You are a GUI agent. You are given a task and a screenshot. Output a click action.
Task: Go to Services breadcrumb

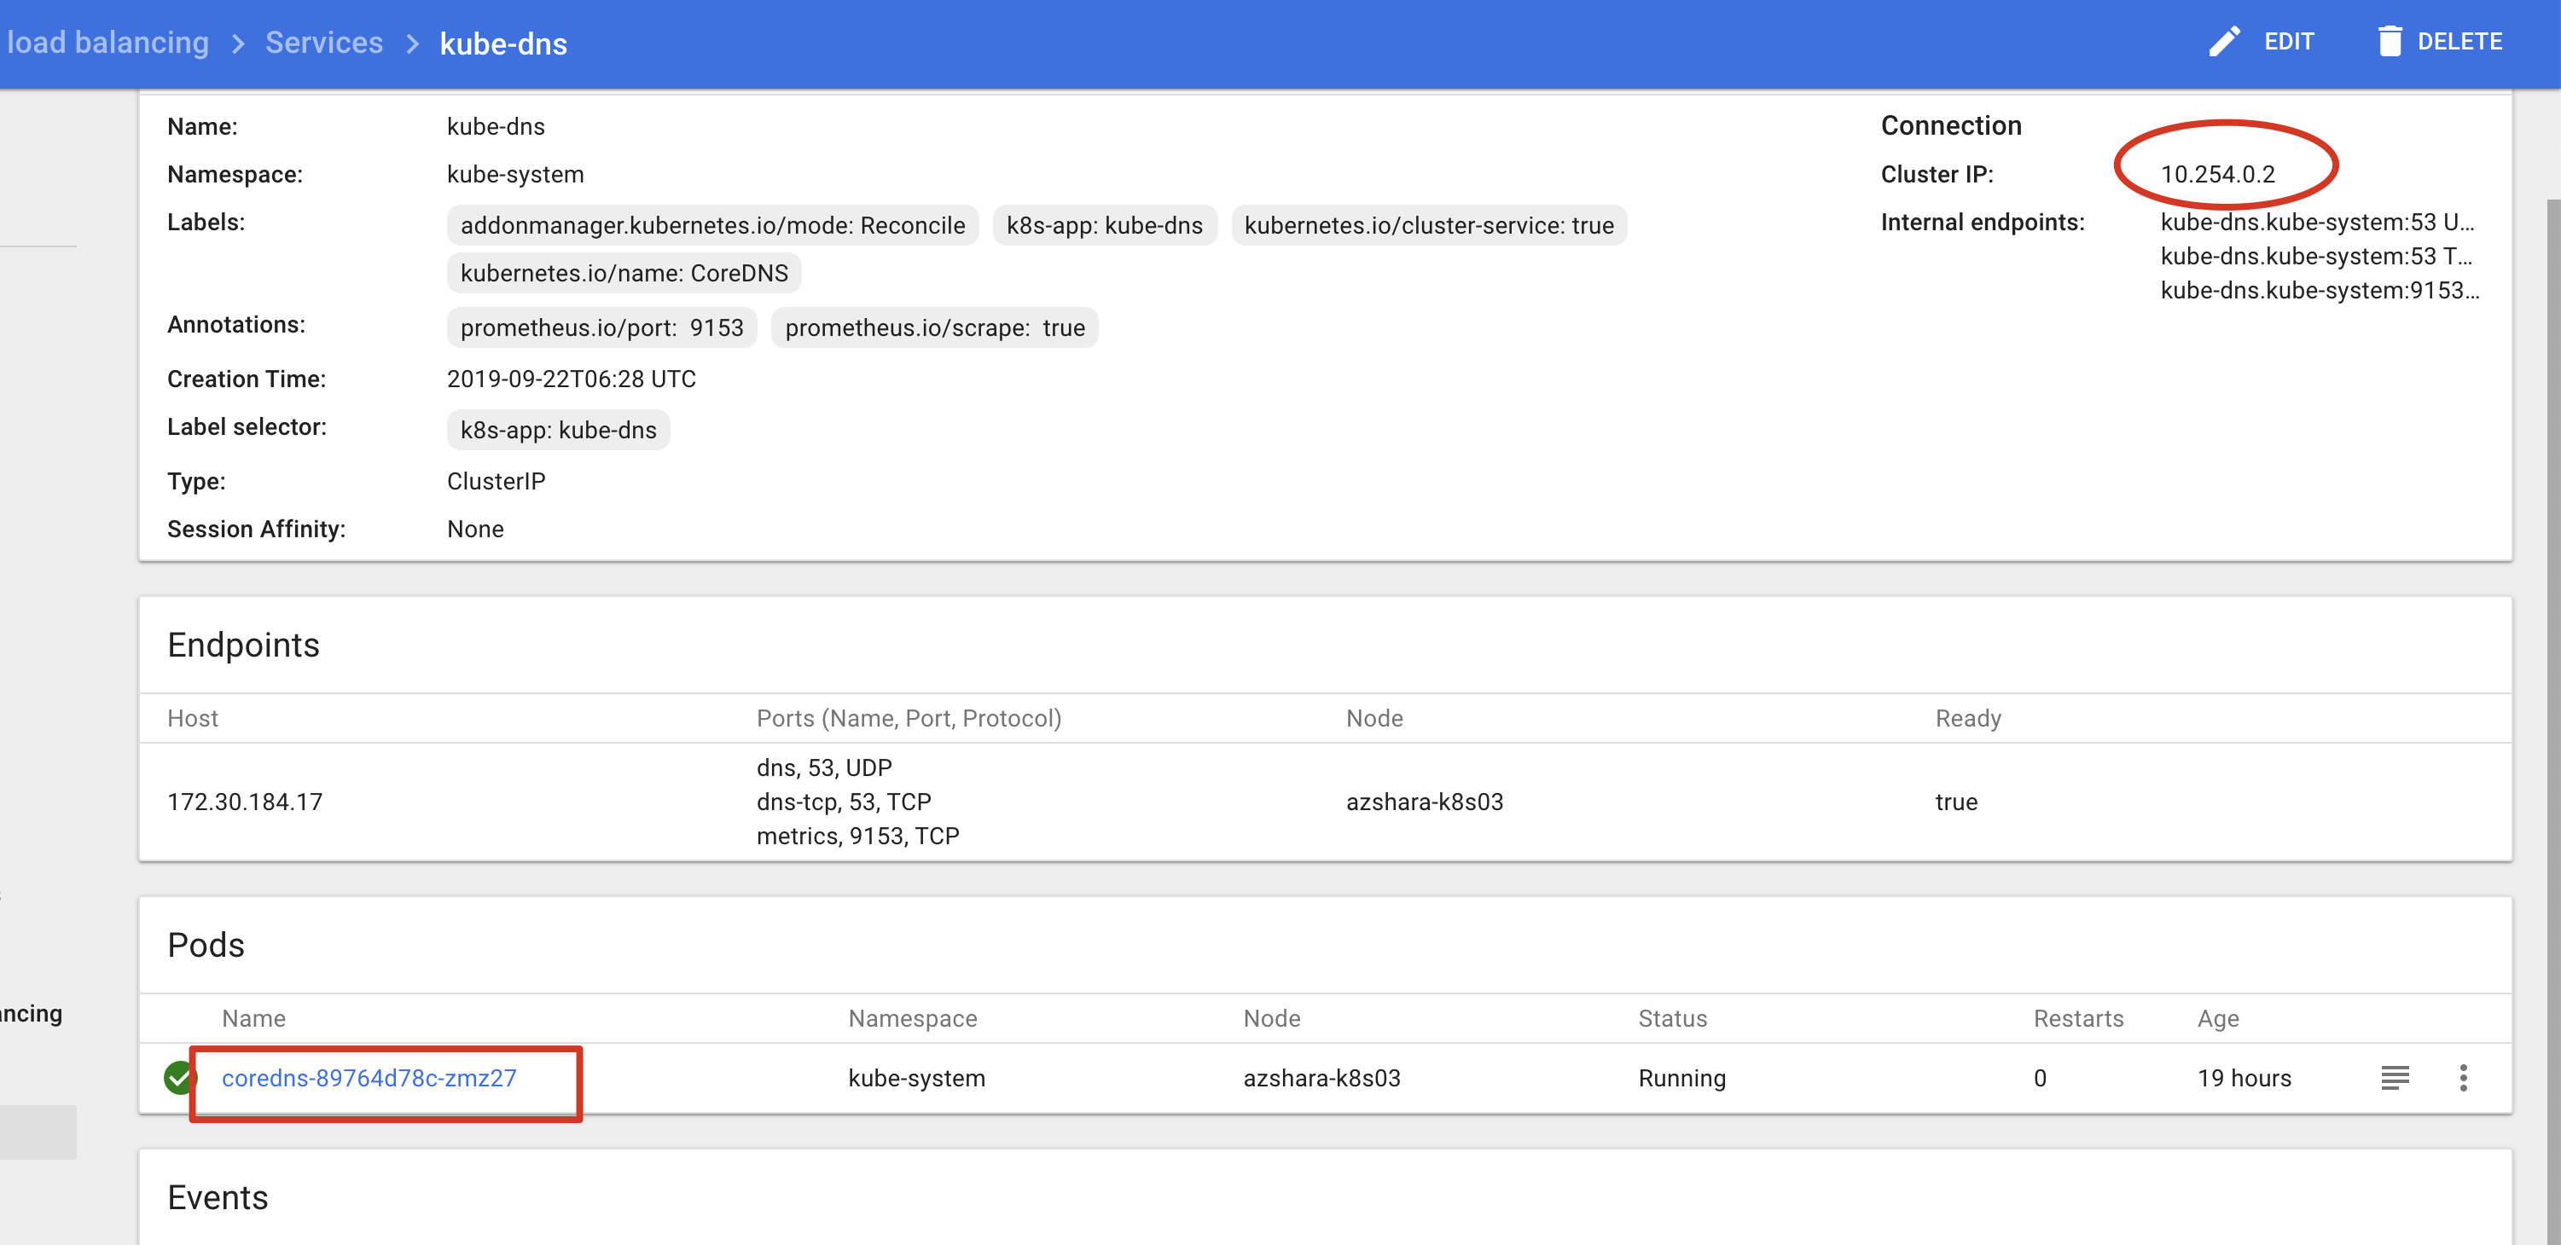[x=323, y=43]
